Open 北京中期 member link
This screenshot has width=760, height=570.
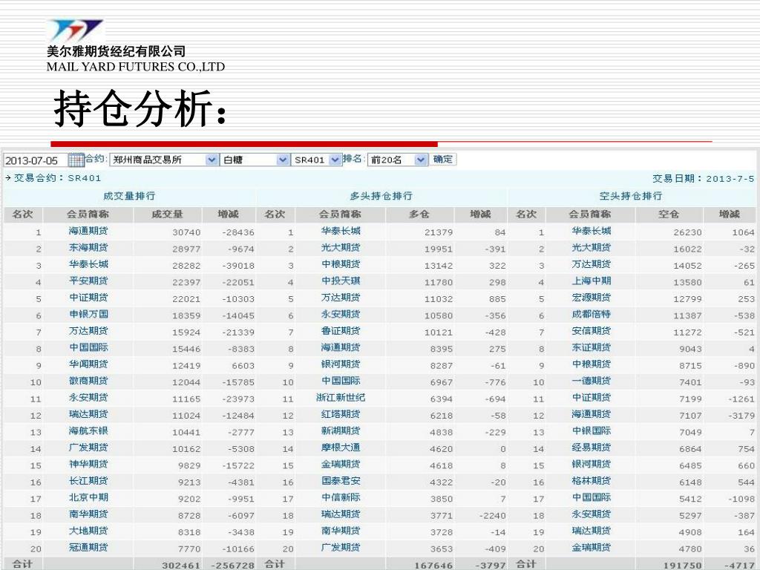[88, 498]
